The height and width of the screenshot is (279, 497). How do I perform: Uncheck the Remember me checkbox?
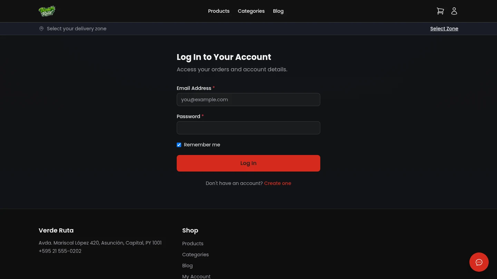click(x=179, y=145)
